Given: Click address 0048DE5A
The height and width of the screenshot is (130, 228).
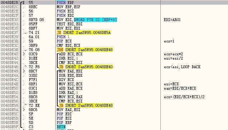Looking at the screenshot, I should click(x=9, y=110).
